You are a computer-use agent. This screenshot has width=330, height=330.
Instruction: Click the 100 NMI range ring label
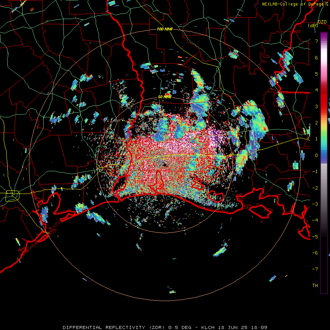(x=165, y=29)
